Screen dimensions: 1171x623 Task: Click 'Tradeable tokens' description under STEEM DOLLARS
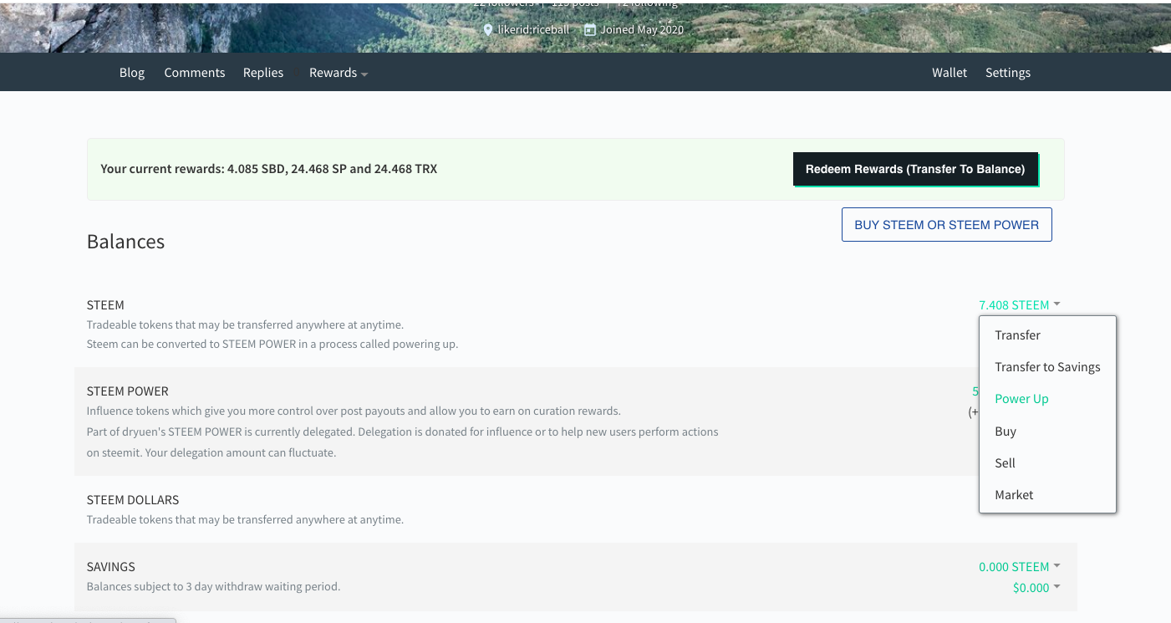click(x=246, y=519)
